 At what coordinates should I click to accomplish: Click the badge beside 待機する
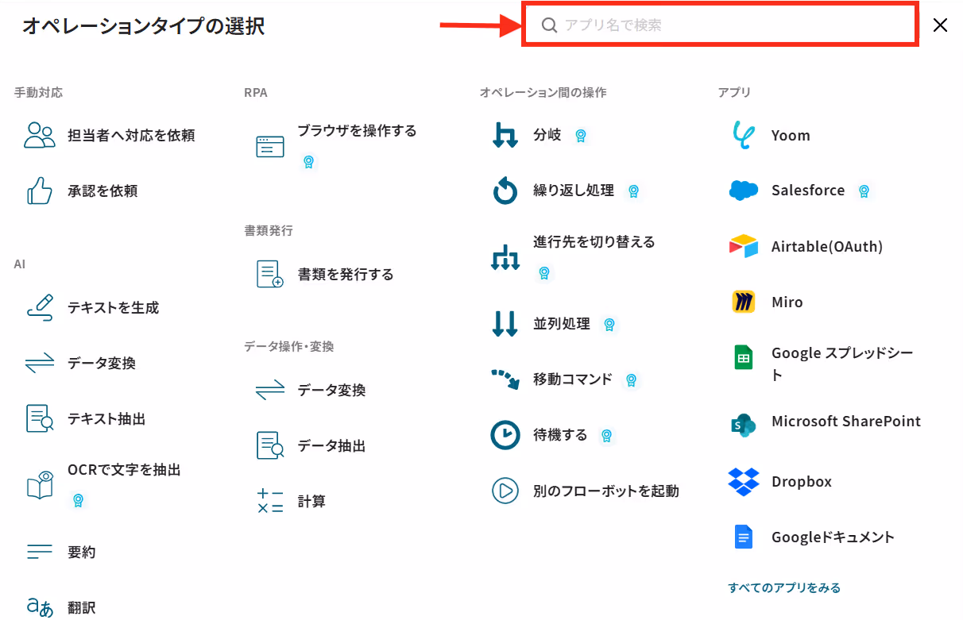point(606,436)
